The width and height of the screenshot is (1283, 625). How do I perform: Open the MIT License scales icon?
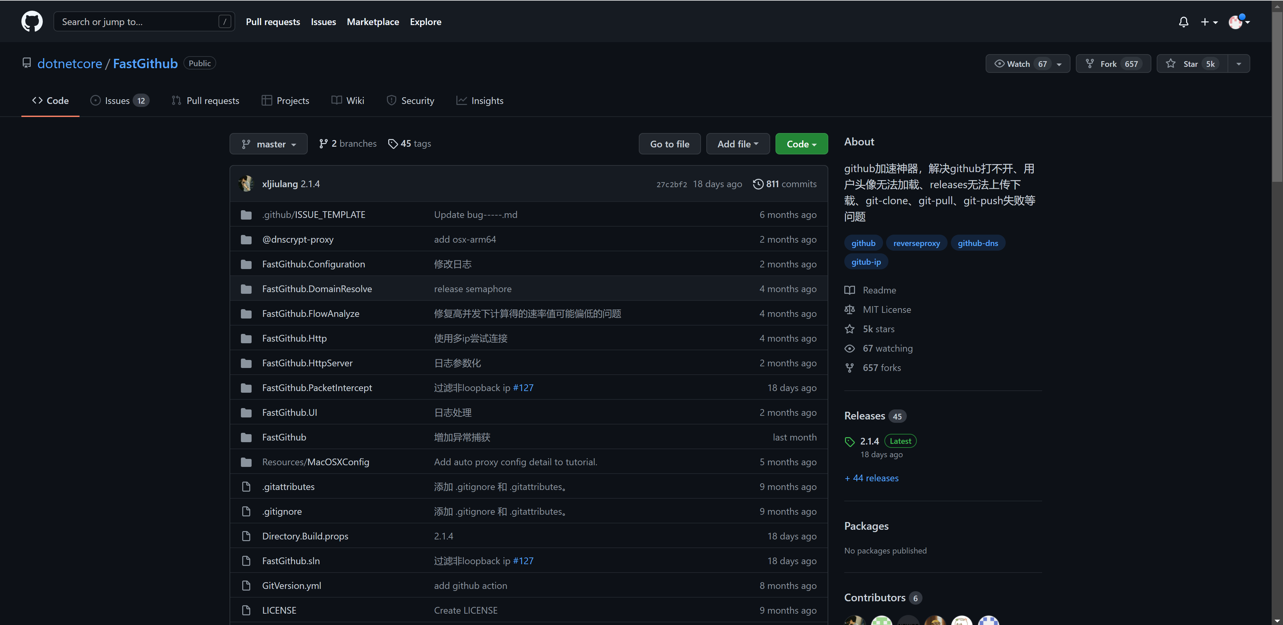coord(850,309)
